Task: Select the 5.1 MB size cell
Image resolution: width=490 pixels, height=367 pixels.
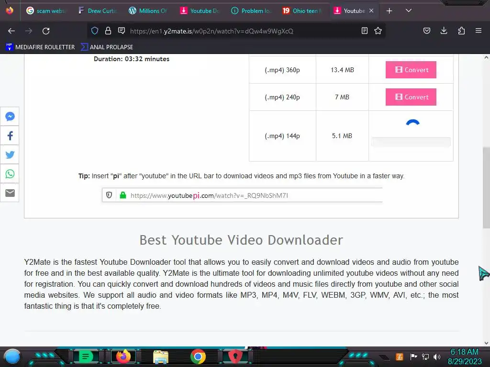Action: pyautogui.click(x=342, y=136)
